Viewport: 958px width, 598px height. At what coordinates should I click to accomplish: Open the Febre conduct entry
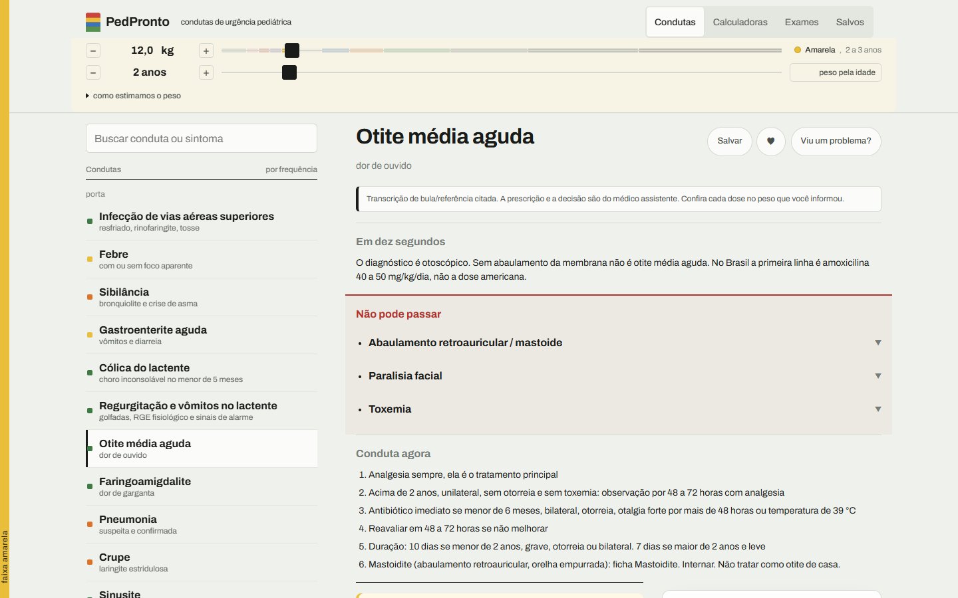coord(202,259)
